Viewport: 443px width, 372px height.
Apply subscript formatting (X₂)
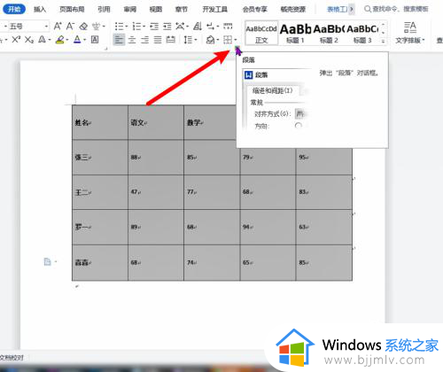click(29, 40)
